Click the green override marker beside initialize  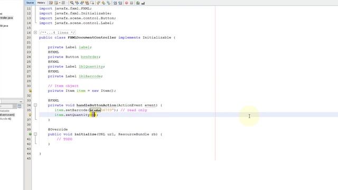point(30,134)
